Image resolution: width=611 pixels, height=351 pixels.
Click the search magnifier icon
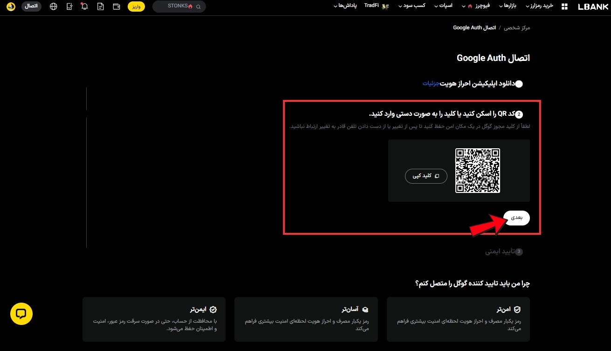[x=199, y=7]
